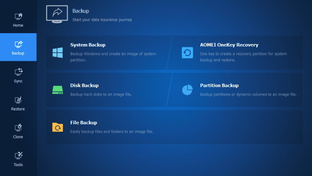Click the Partition Backup pie chart icon
312x176 pixels.
coord(187,90)
